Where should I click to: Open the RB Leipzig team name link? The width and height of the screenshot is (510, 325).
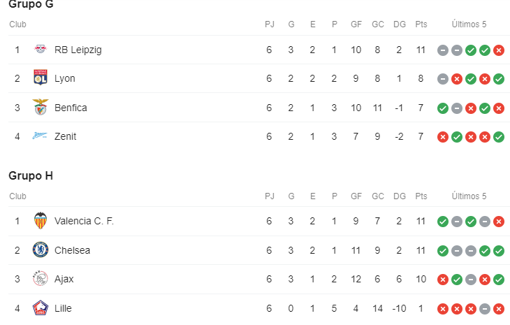tap(78, 50)
